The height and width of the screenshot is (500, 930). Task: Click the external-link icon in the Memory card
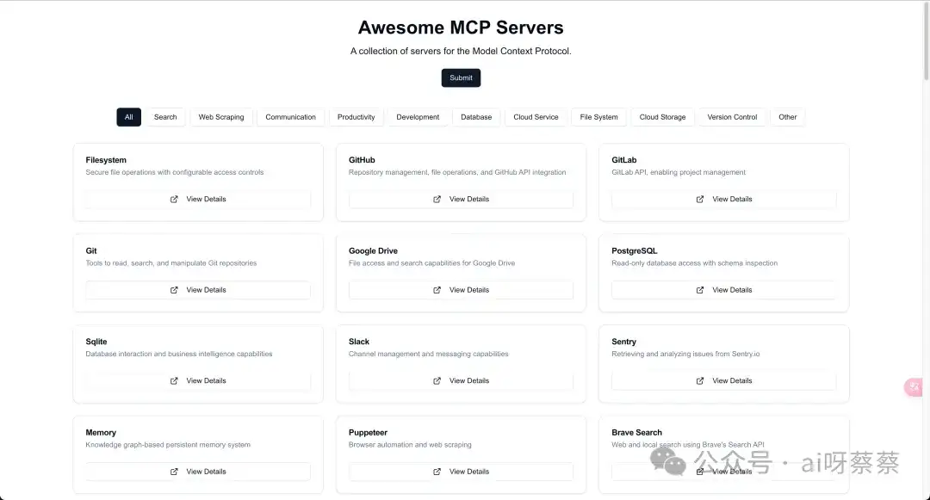tap(174, 472)
